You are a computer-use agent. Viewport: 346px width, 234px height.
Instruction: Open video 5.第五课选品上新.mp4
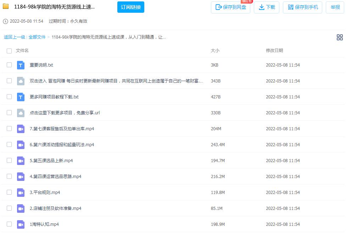pos(51,161)
